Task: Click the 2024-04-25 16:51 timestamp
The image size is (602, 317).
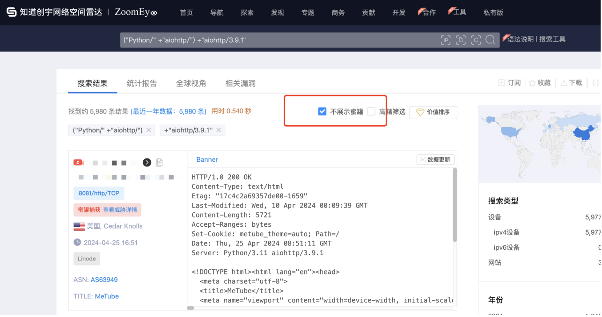Action: [x=110, y=243]
